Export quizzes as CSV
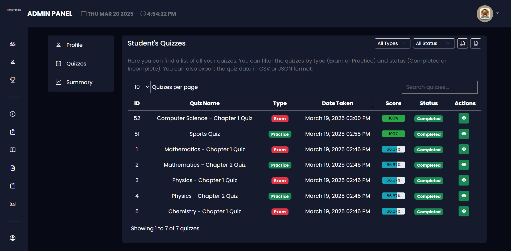The width and height of the screenshot is (511, 251). [x=463, y=43]
